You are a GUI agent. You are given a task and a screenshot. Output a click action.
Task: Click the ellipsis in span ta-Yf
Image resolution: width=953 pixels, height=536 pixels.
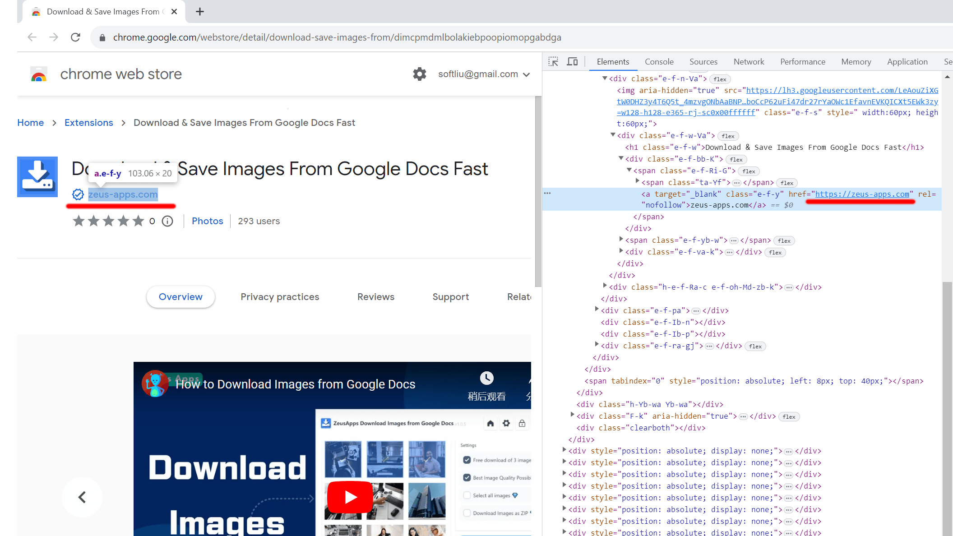[736, 183]
